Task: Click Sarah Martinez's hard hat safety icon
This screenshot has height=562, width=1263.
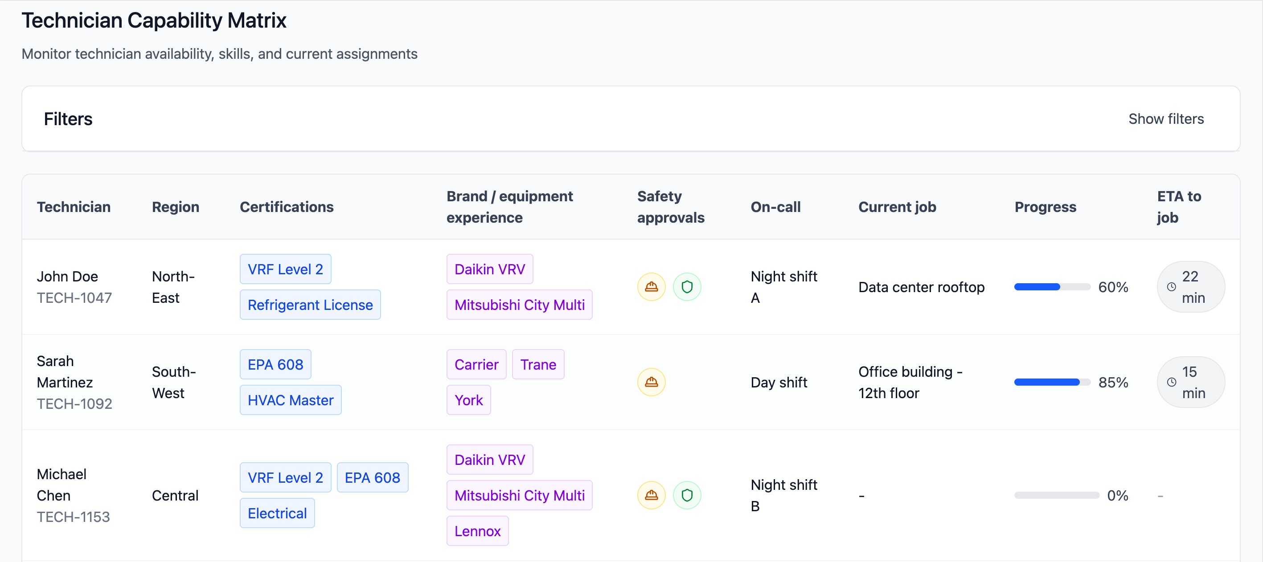Action: point(651,382)
